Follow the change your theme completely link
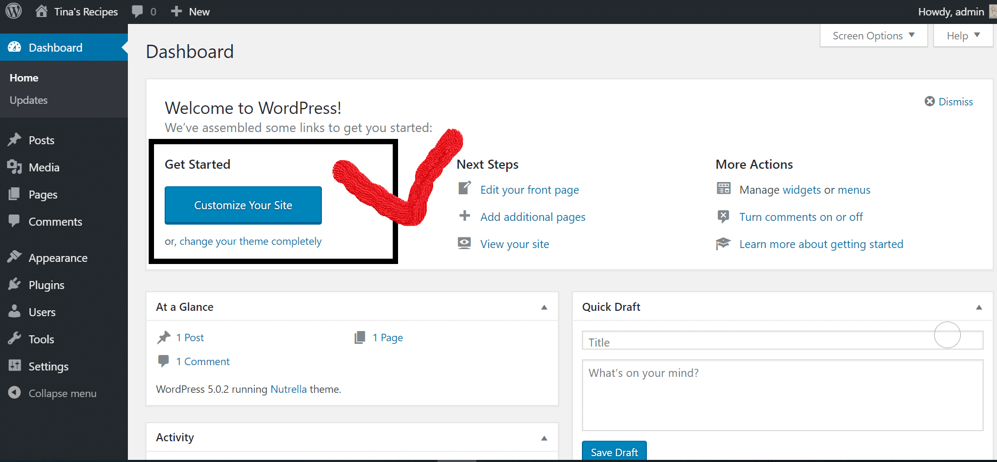Screen dimensions: 997x462 coord(250,241)
